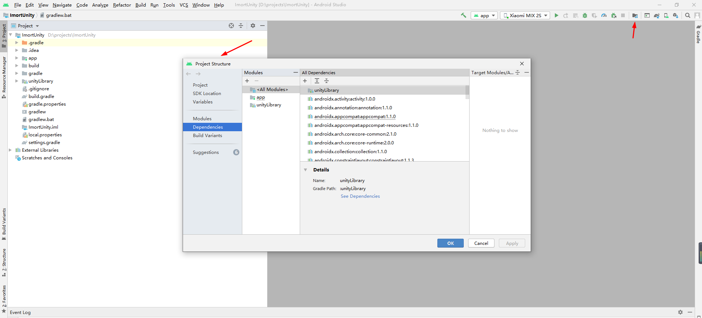The width and height of the screenshot is (702, 318).
Task: Select settings.gradle file in project tree
Action: click(44, 143)
